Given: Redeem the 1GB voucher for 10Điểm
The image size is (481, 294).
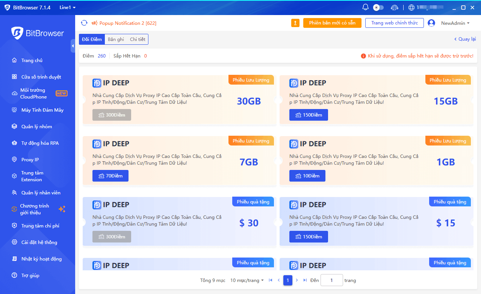Looking at the screenshot, I should tap(307, 176).
